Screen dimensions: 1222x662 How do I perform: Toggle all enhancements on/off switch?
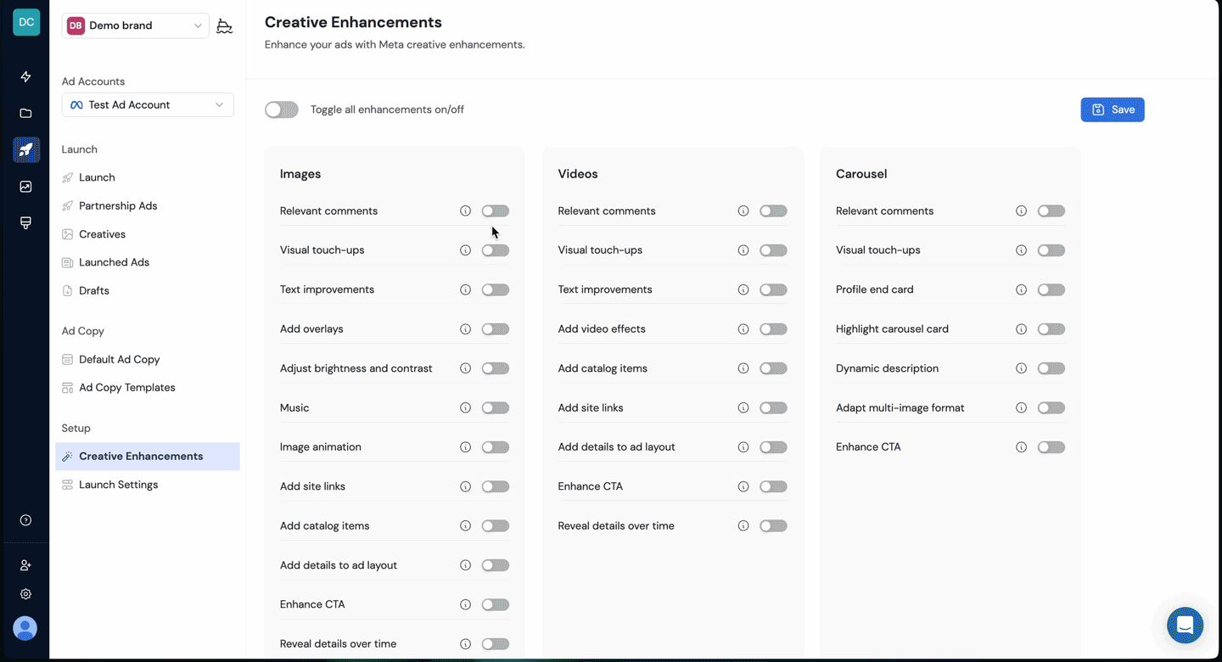tap(282, 109)
